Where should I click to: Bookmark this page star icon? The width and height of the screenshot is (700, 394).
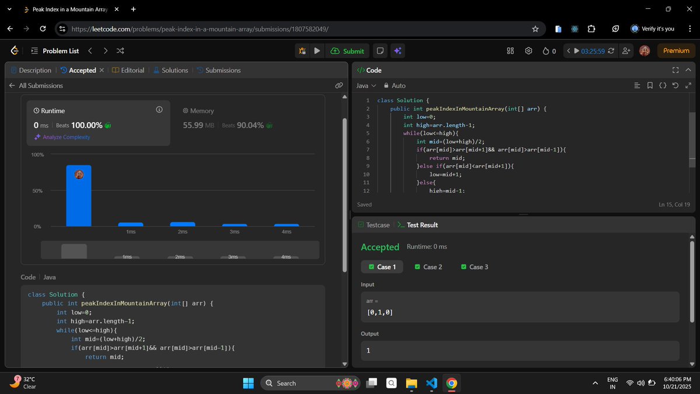pos(535,29)
